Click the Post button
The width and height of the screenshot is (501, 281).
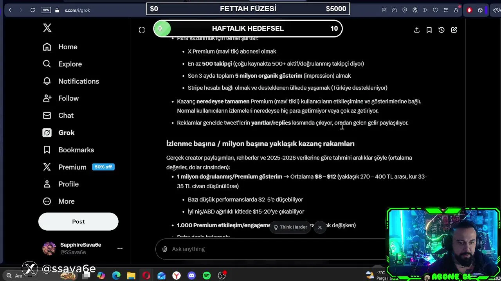(x=78, y=222)
